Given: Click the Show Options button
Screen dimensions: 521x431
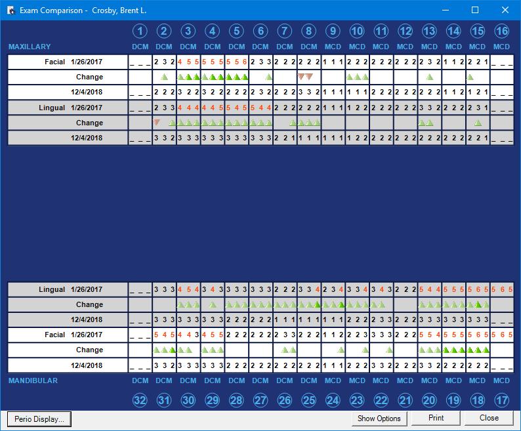Looking at the screenshot, I should 379,419.
